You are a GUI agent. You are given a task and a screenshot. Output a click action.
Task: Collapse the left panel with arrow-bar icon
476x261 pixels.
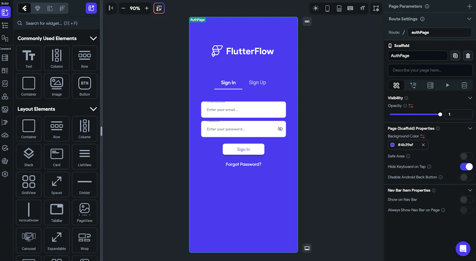[111, 8]
